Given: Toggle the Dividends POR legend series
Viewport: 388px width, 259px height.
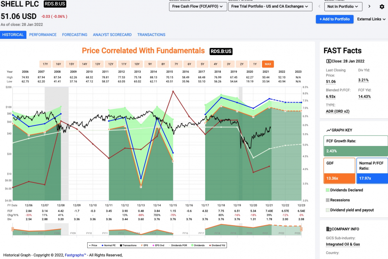Looking at the screenshot, I should (x=178, y=245).
